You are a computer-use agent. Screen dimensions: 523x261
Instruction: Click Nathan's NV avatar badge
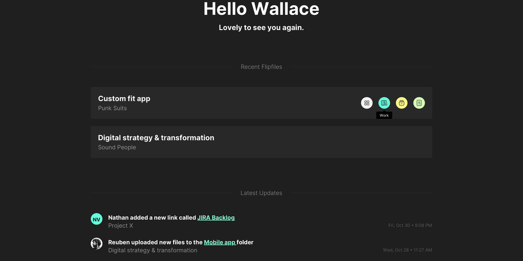(97, 219)
